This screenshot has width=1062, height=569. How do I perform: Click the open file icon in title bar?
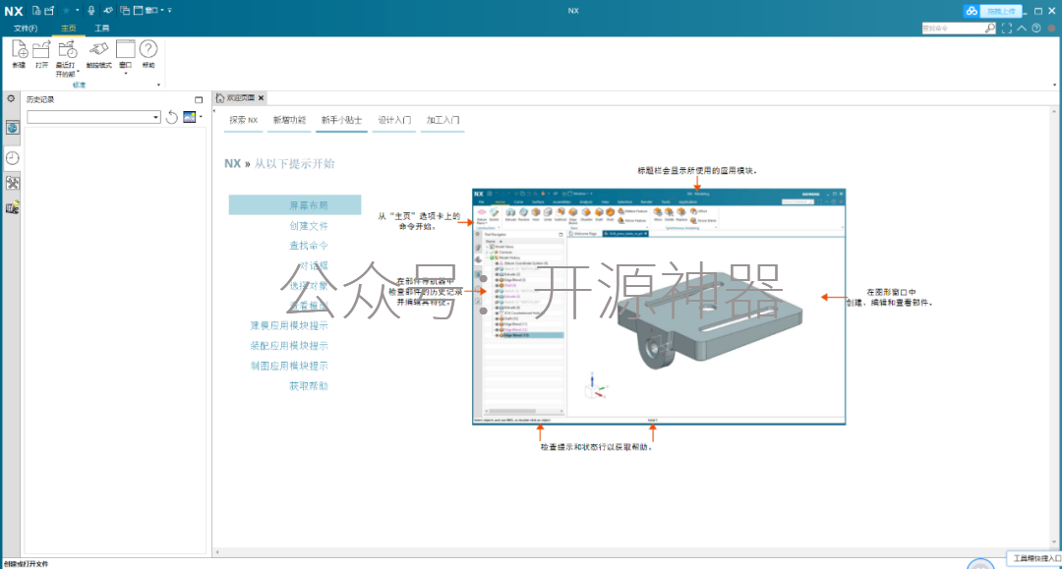click(x=49, y=10)
